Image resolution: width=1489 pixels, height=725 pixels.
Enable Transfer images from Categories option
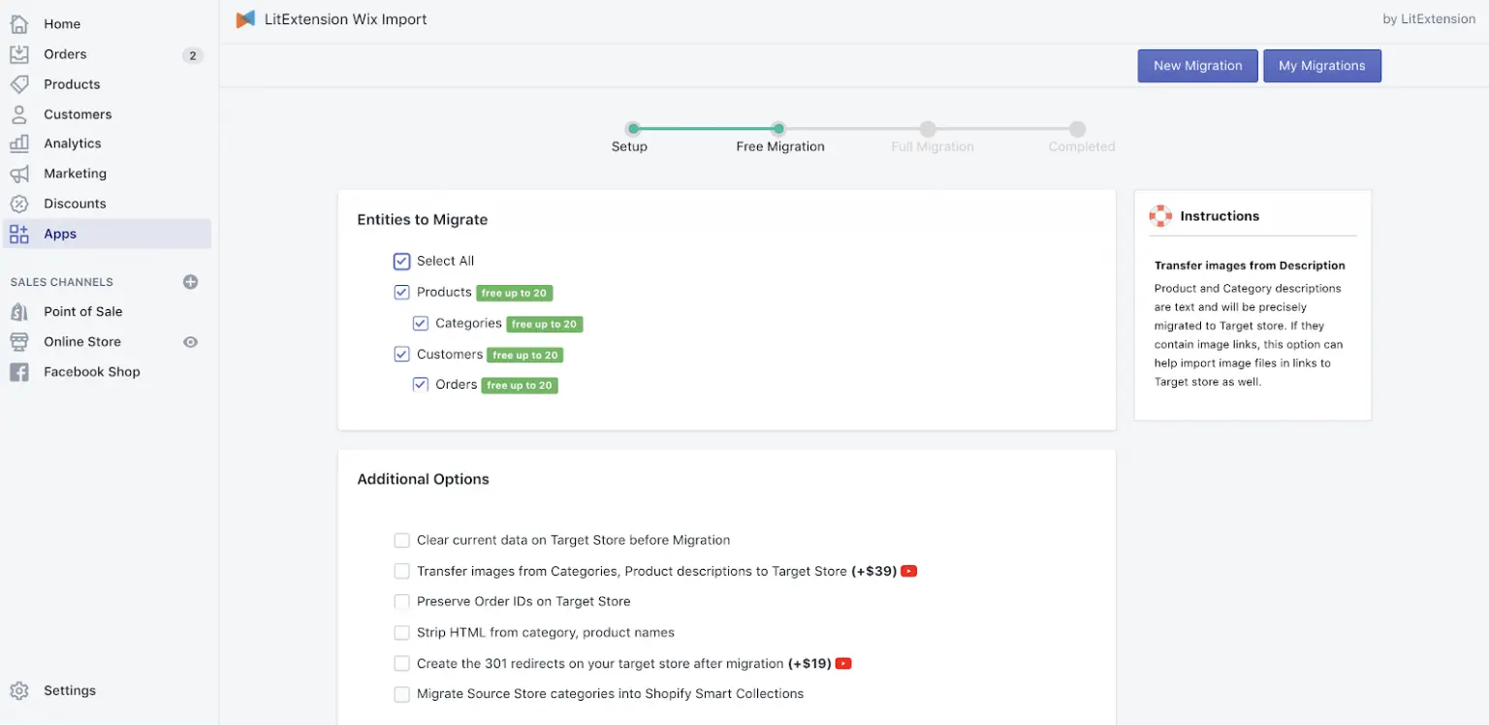(x=402, y=571)
